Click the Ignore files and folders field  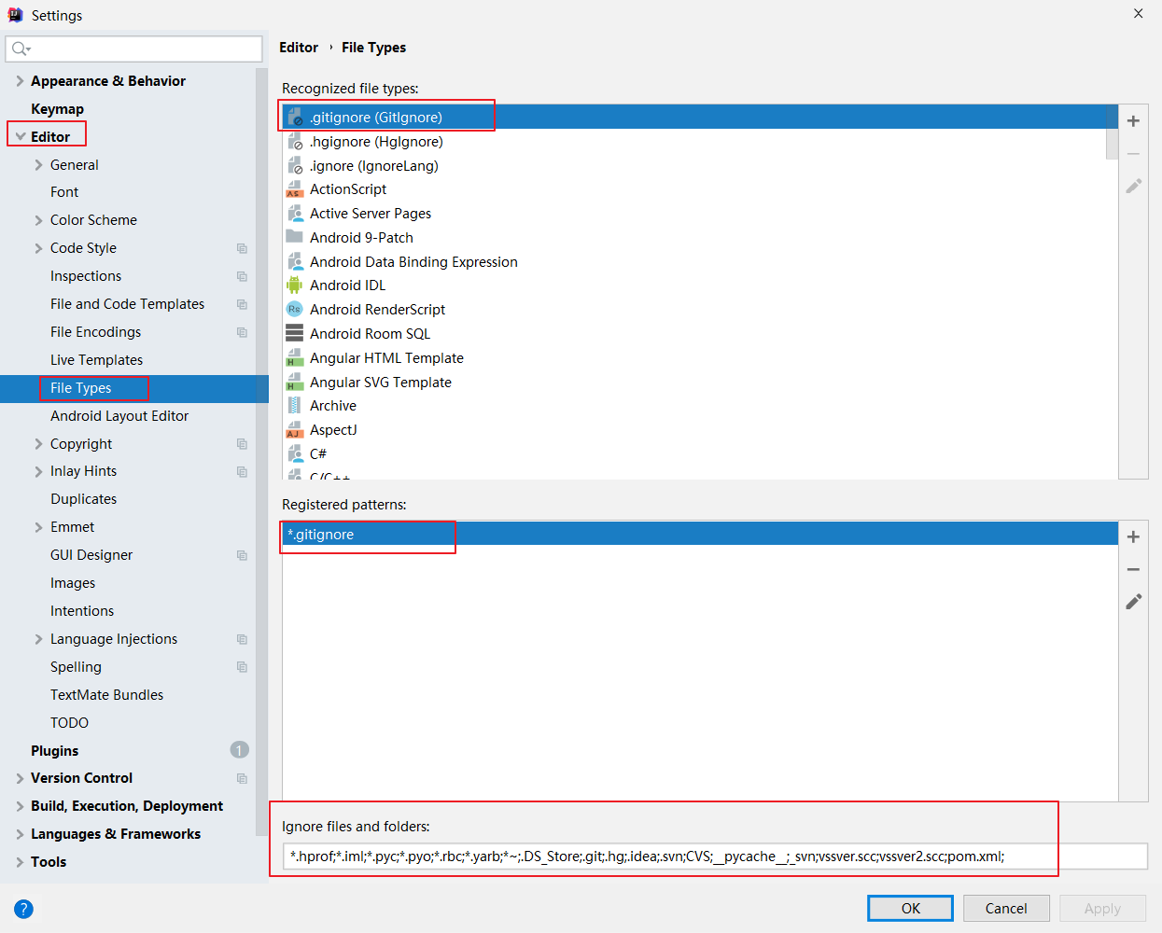tap(715, 856)
